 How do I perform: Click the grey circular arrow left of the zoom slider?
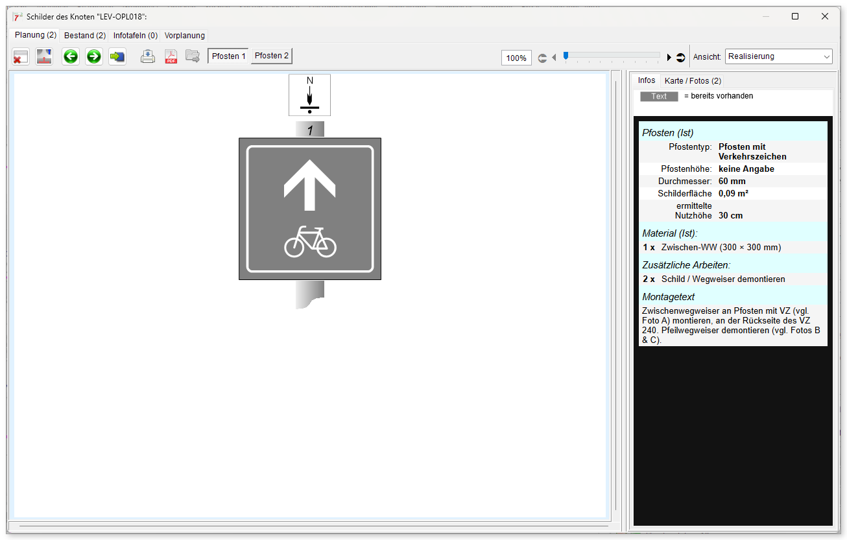tap(542, 58)
